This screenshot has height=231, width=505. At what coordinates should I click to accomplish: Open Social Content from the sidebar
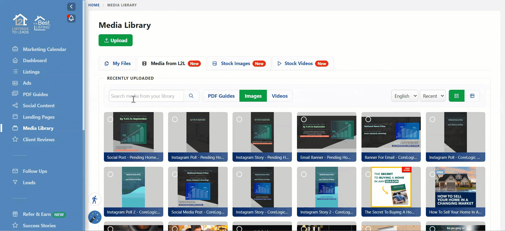pyautogui.click(x=39, y=105)
